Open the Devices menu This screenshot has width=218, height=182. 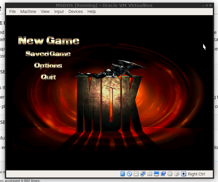(x=76, y=12)
